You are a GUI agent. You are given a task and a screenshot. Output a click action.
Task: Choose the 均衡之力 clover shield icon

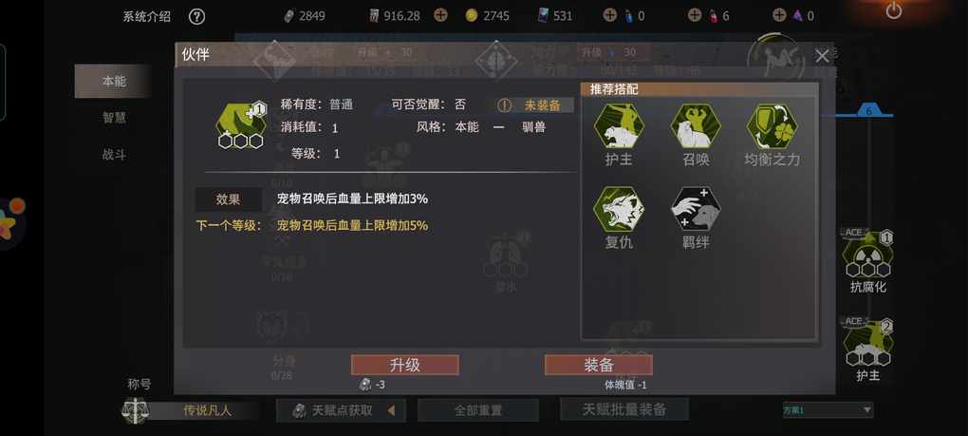(772, 126)
